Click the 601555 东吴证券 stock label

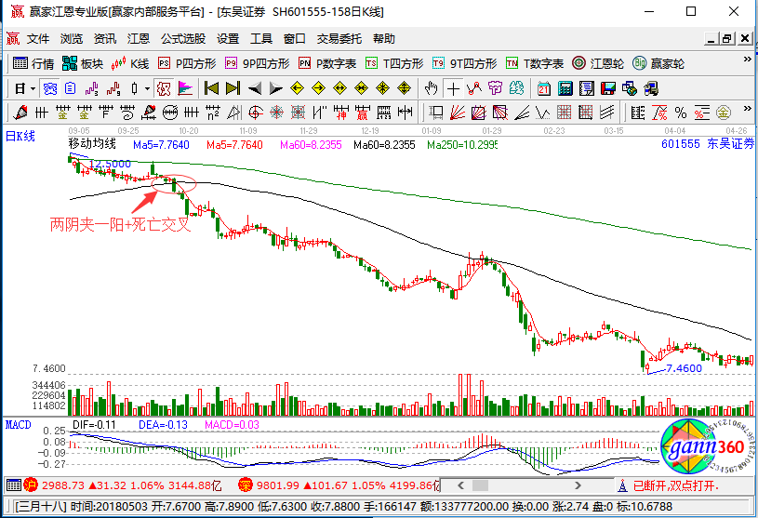tap(708, 143)
